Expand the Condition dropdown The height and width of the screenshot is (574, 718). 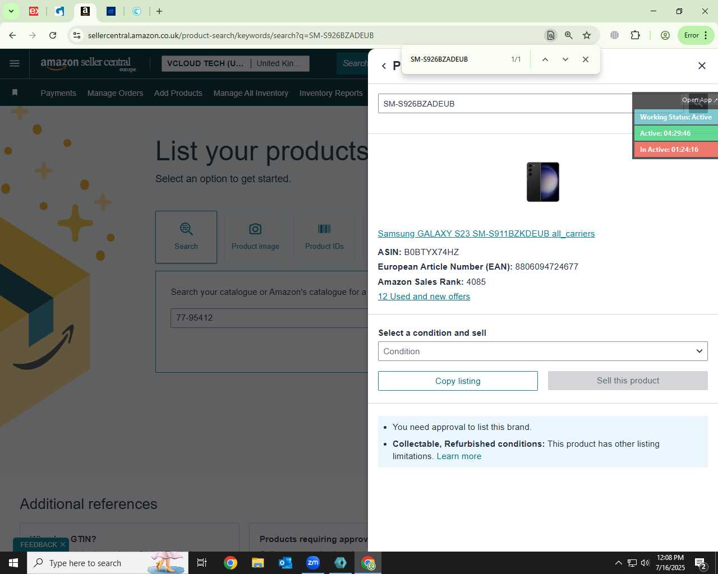click(543, 351)
